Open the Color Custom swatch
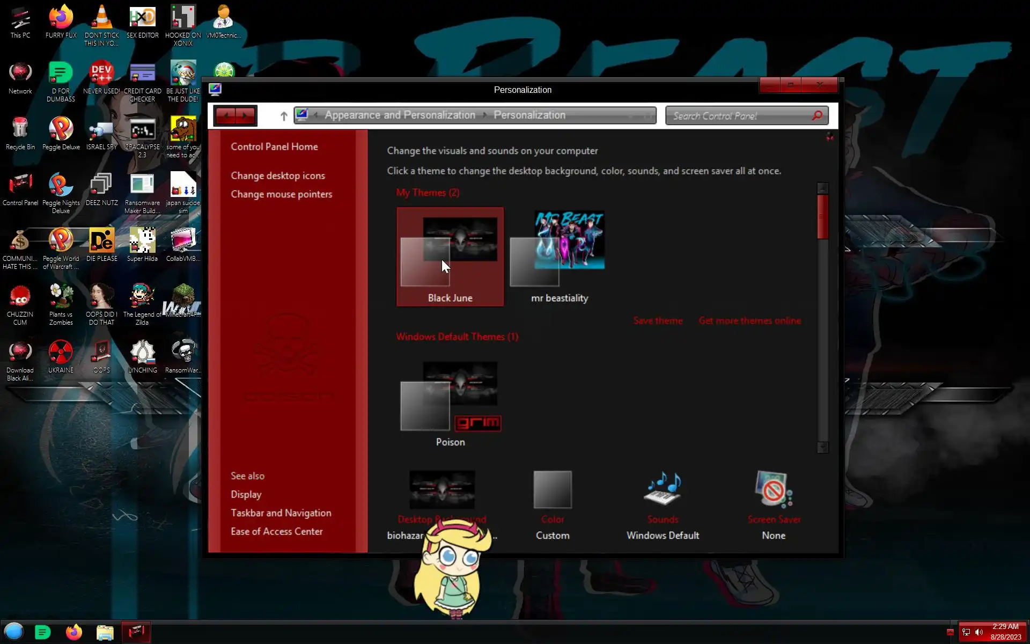 point(553,489)
